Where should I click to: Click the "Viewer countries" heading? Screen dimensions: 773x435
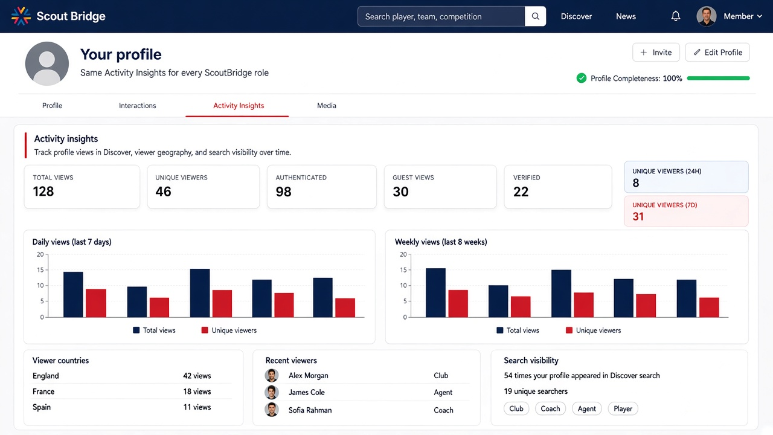(x=60, y=361)
